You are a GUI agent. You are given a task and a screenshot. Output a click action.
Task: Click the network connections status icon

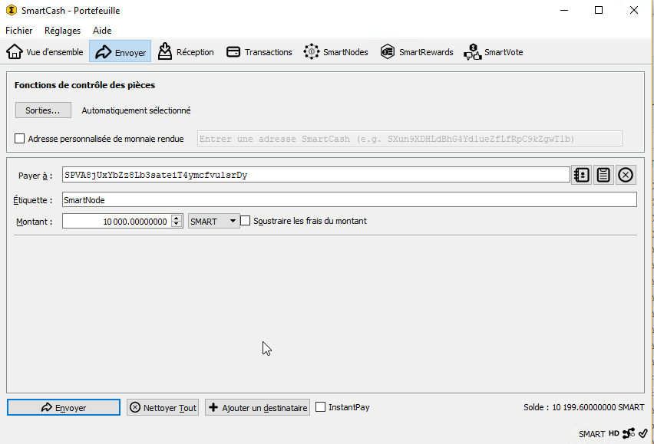click(629, 433)
